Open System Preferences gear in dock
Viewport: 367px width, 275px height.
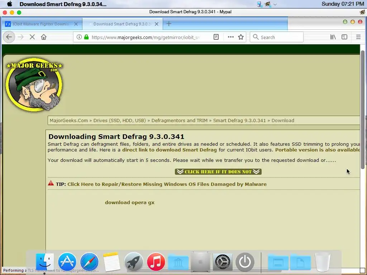(x=223, y=262)
